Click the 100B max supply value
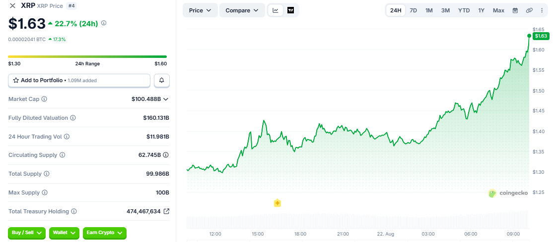 point(163,193)
